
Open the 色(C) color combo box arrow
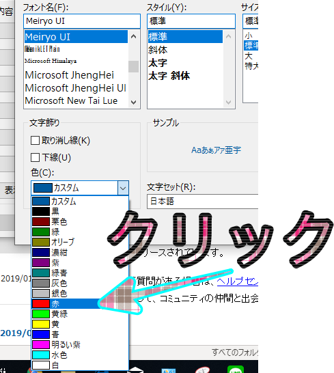(x=123, y=188)
